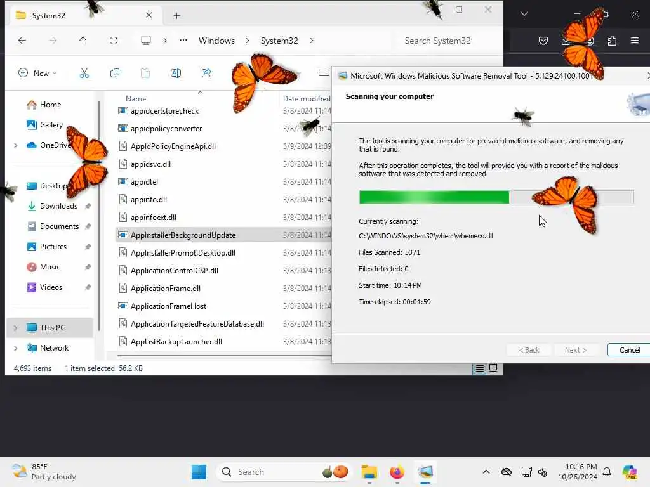Click the taskbar Search box
This screenshot has height=487, width=650.
[283, 472]
